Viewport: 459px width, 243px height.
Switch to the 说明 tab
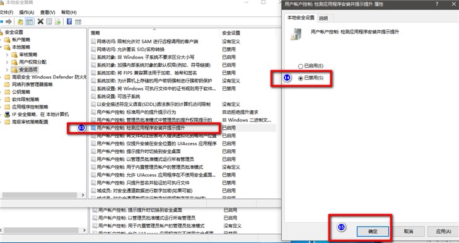click(x=323, y=18)
